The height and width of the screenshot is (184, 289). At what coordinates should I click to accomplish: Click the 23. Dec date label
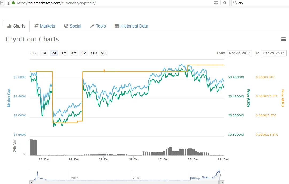click(x=44, y=159)
